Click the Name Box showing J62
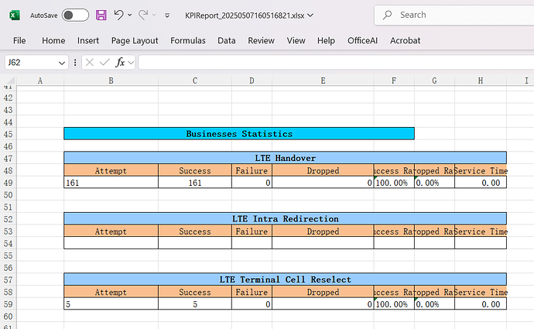This screenshot has height=329, width=534. click(31, 63)
